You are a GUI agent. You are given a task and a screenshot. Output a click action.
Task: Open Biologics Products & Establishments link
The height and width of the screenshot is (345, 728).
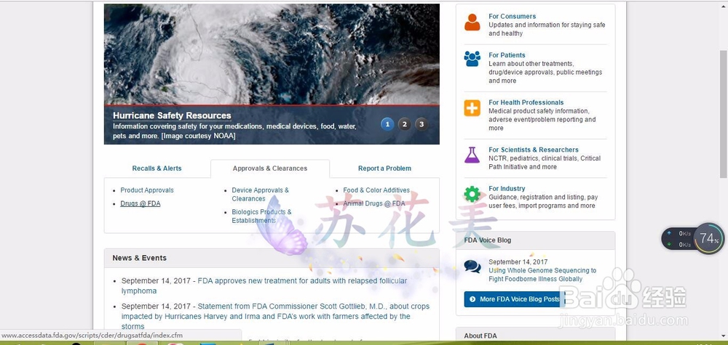[x=261, y=216]
